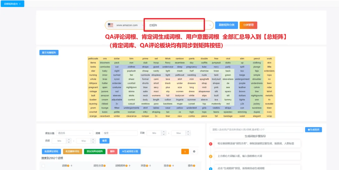
Task: Click the core keyword input field
Action: [x=256, y=130]
